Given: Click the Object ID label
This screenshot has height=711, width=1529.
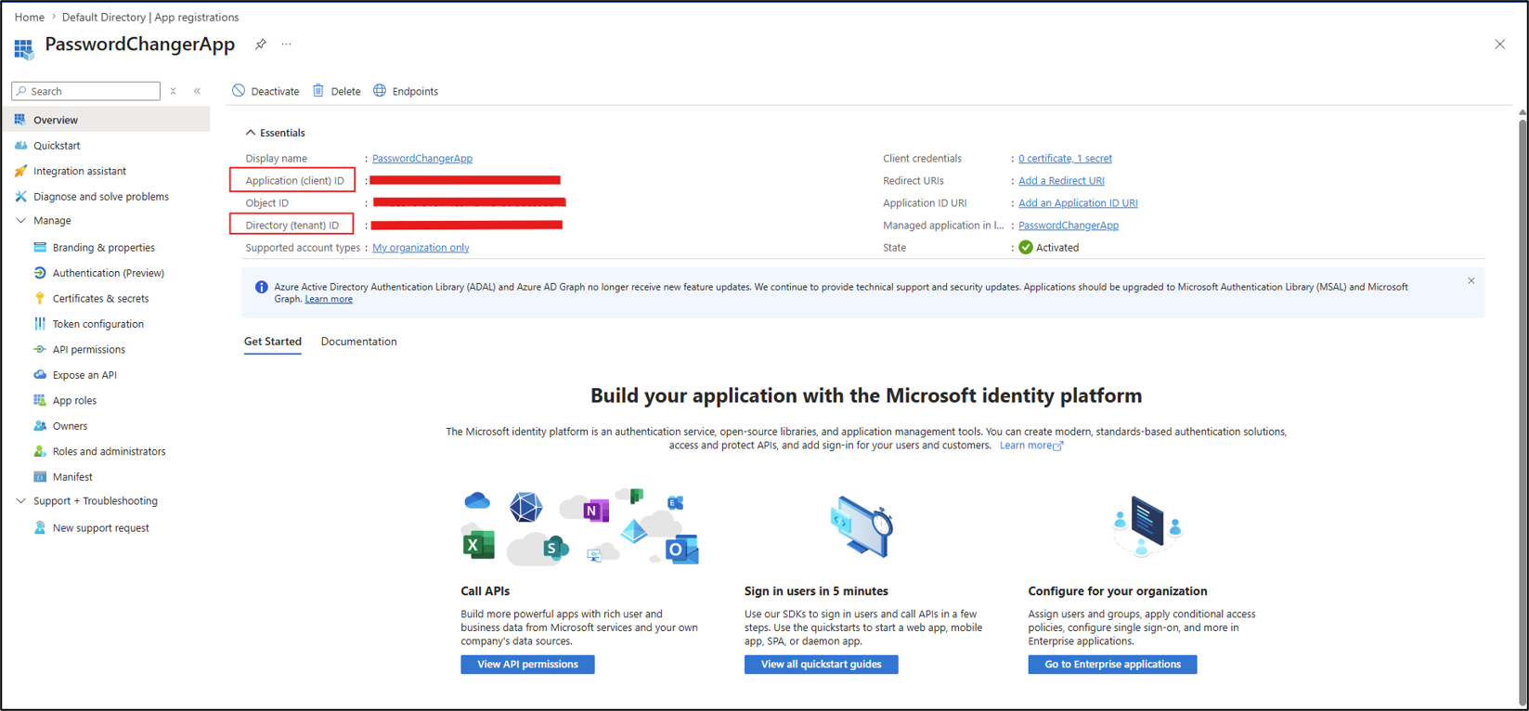Looking at the screenshot, I should click(267, 203).
